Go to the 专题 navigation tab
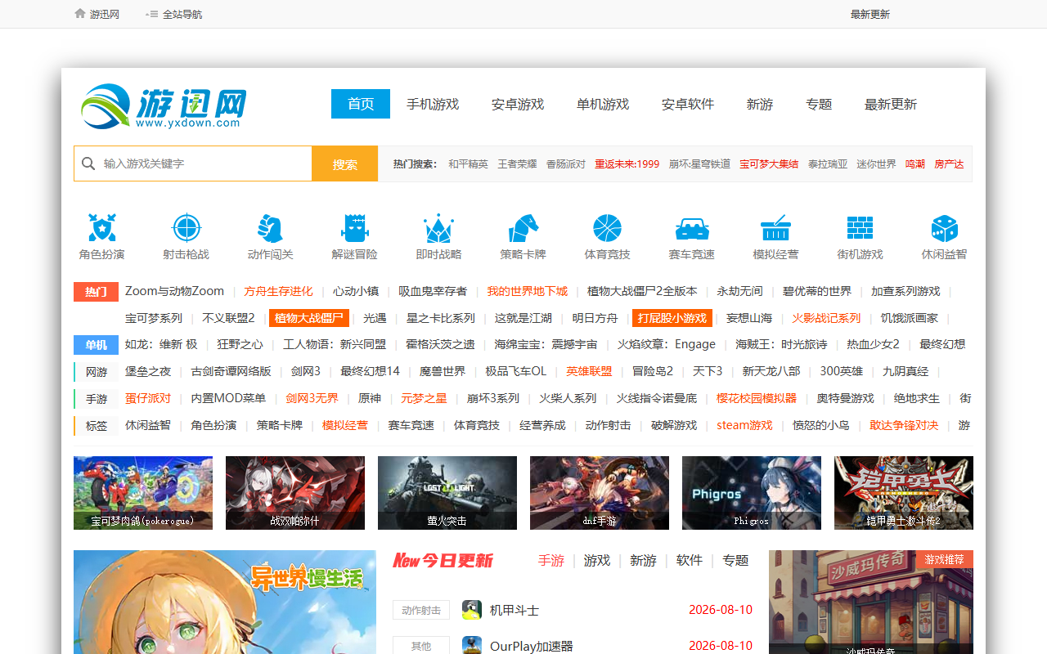Viewport: 1047px width, 654px height. tap(819, 104)
